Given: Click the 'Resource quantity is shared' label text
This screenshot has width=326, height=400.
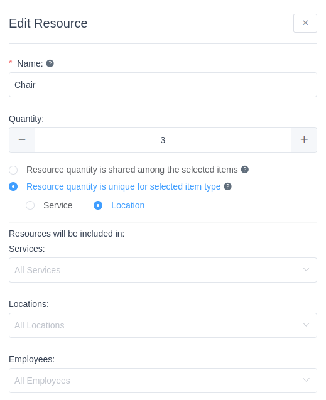Looking at the screenshot, I should [x=132, y=170].
